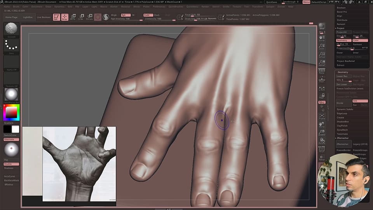The width and height of the screenshot is (373, 210).
Task: Select the Scroll hand icon
Action: coord(322,38)
